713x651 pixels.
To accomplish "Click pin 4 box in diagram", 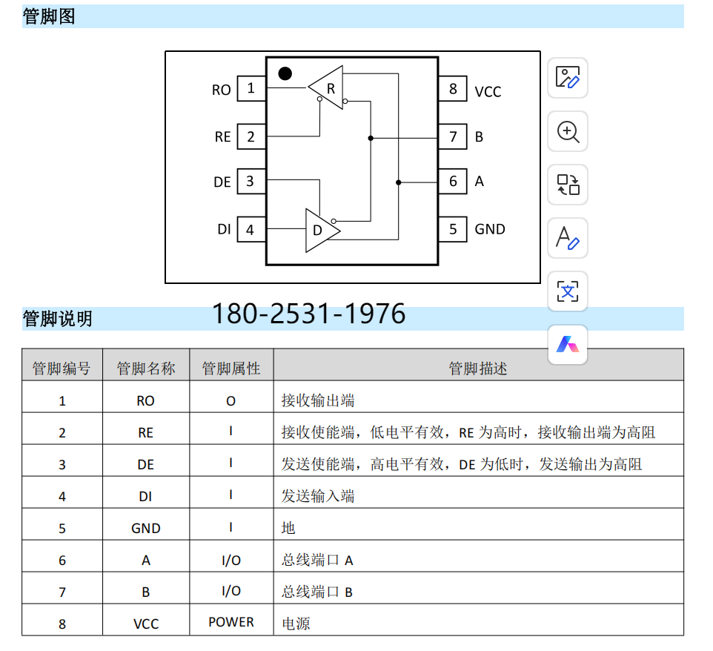I will point(251,229).
